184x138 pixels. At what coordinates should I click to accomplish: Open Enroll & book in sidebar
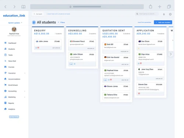click(x=13, y=85)
